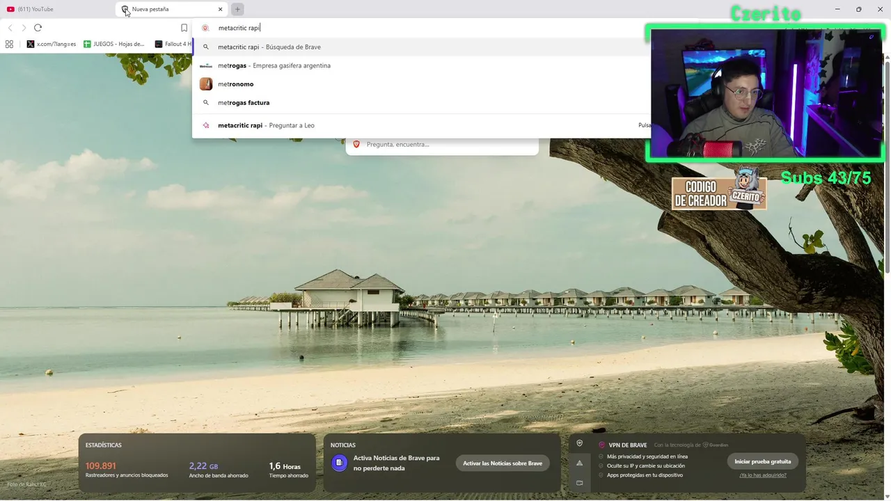Go forward with the forward arrow
The width and height of the screenshot is (891, 501).
(24, 28)
